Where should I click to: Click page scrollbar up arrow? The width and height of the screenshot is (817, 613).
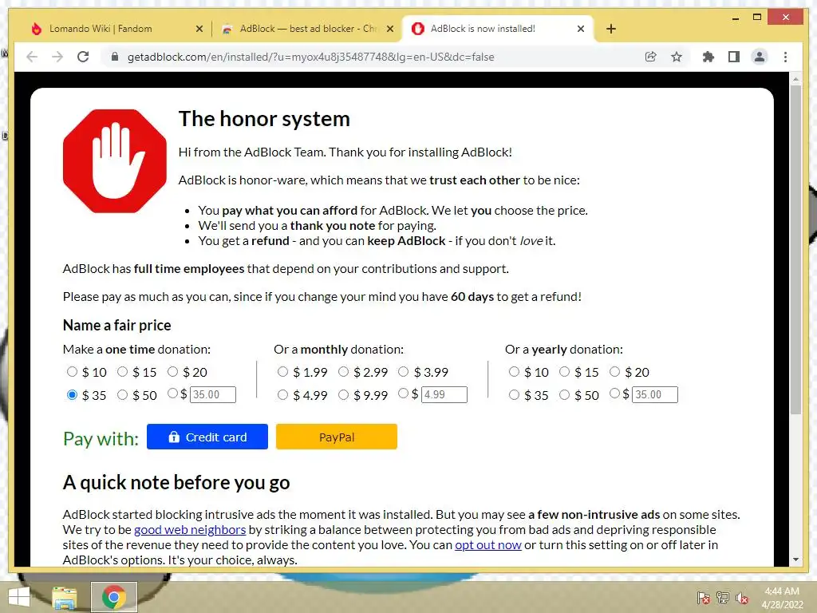pyautogui.click(x=795, y=79)
